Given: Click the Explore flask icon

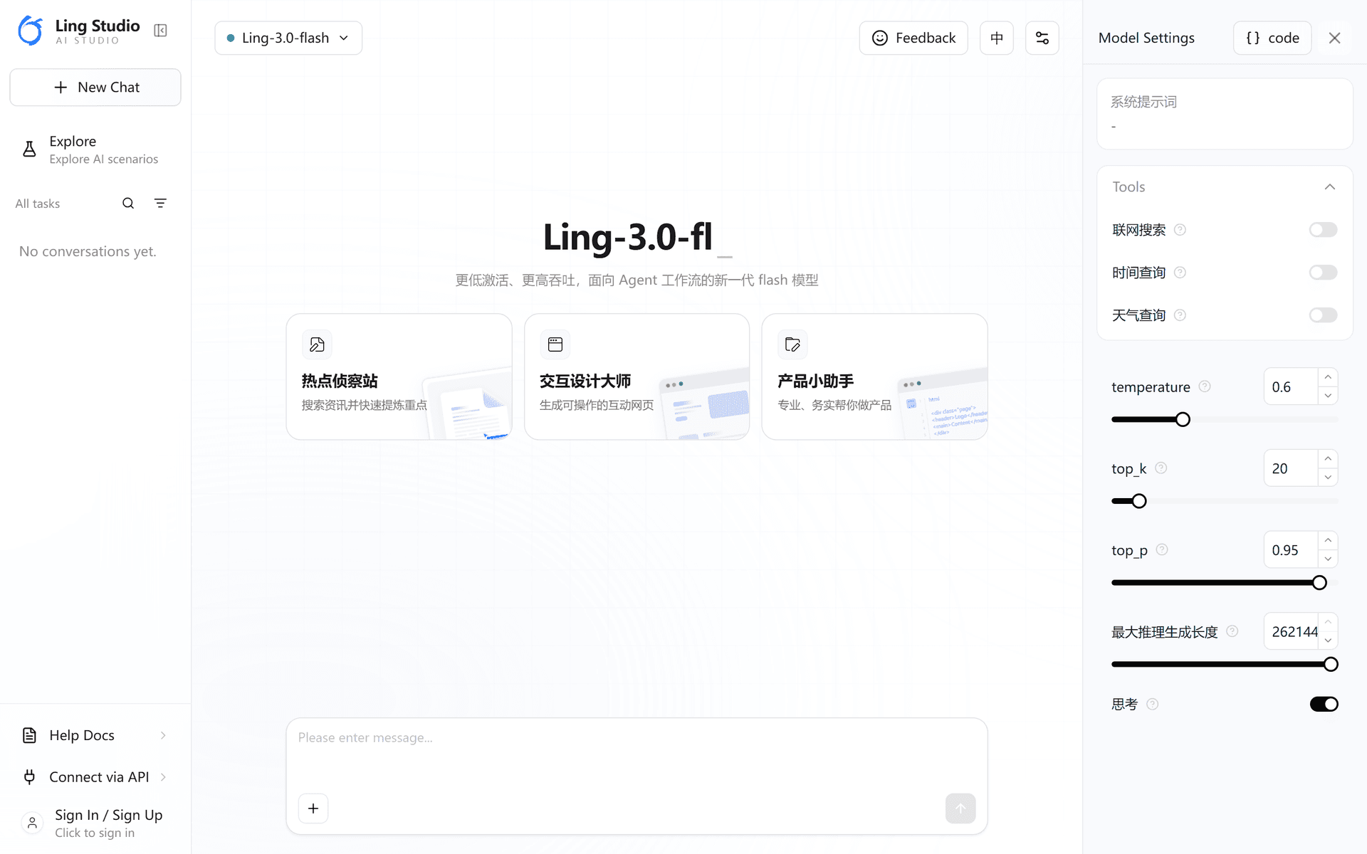Looking at the screenshot, I should 29,149.
